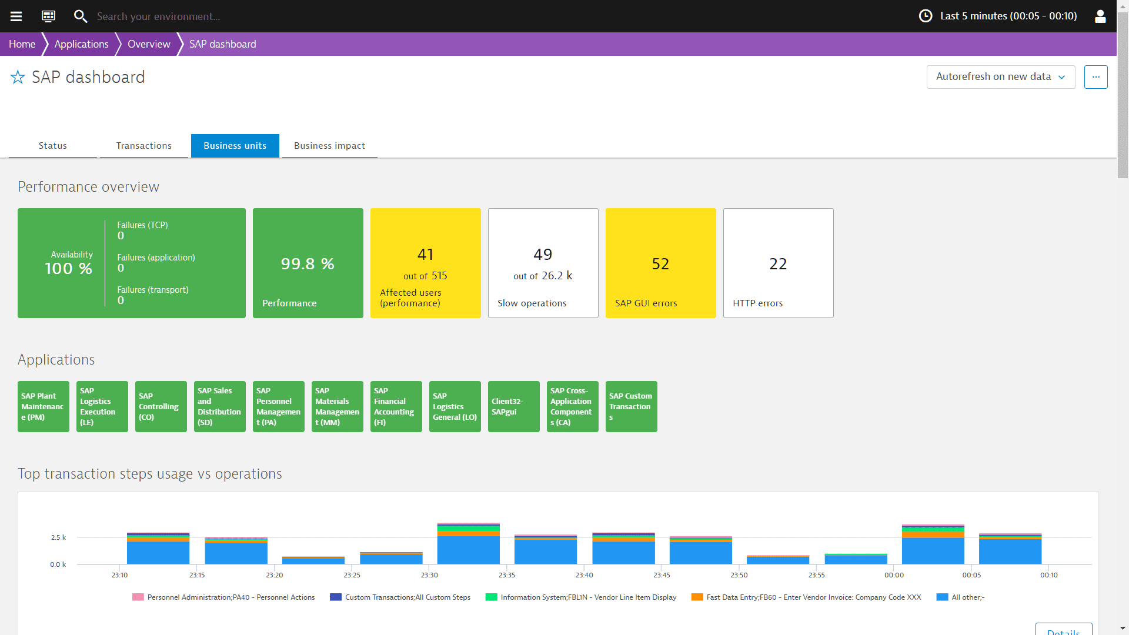Favorite the SAP dashboard with star

18,77
